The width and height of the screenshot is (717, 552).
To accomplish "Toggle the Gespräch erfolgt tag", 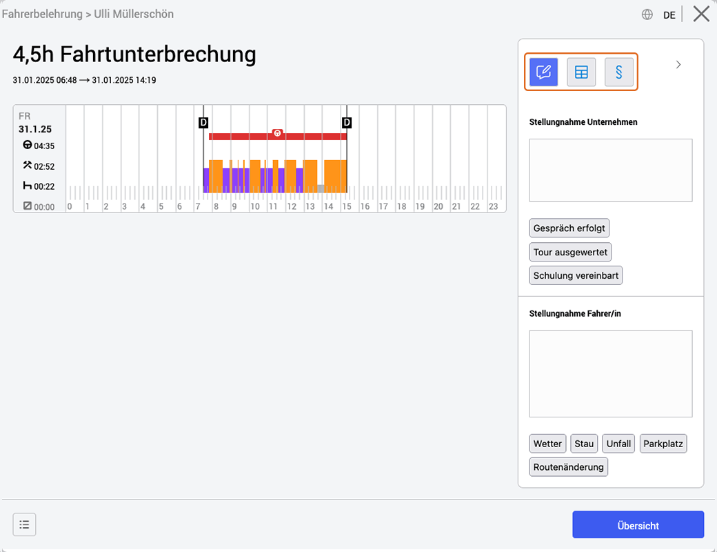I will click(569, 228).
